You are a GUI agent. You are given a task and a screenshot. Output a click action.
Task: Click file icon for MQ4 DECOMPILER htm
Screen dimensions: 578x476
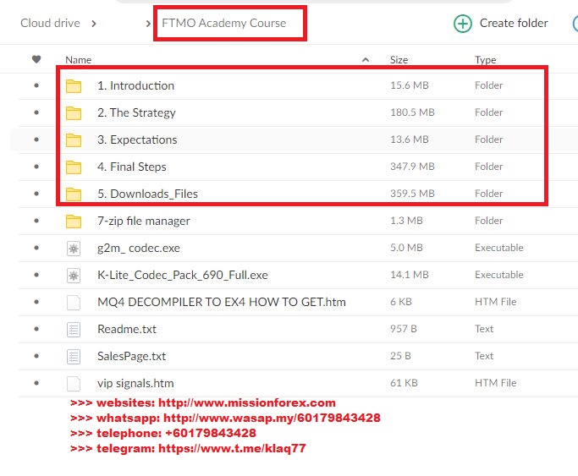(x=74, y=303)
